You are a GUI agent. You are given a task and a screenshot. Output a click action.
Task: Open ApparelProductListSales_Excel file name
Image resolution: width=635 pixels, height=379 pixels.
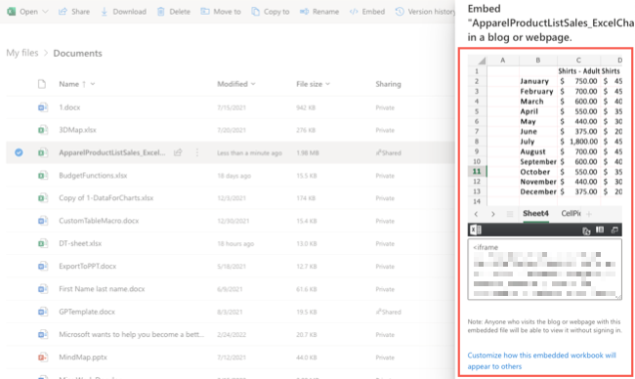pos(112,152)
